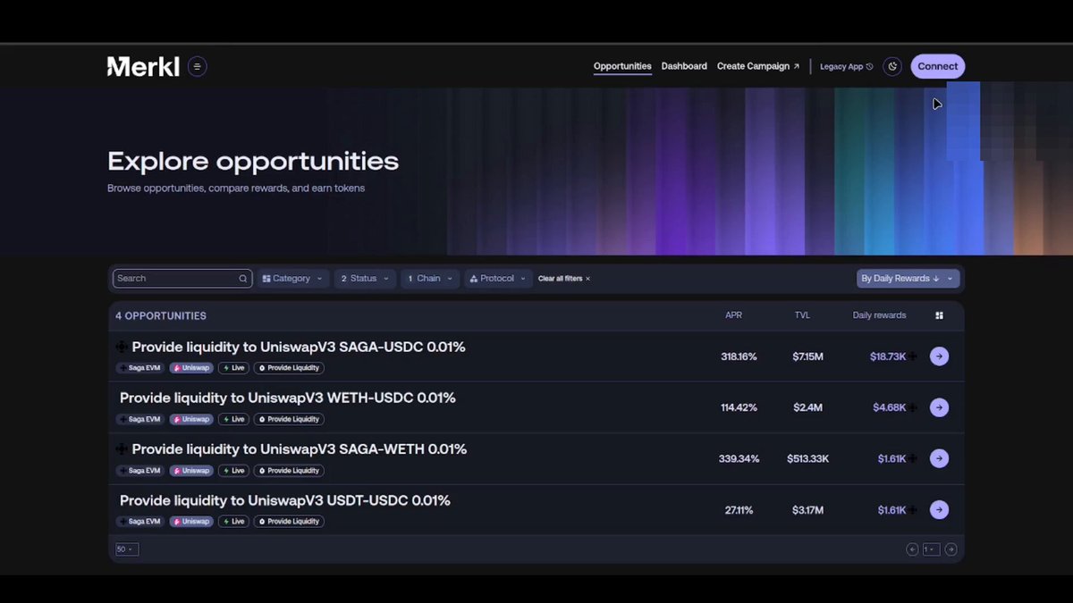Open the Legacy App link
1073x603 pixels.
(846, 66)
